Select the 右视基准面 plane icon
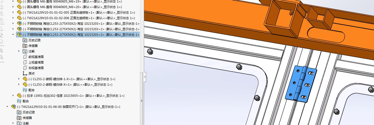The image size is (374, 125). [25, 68]
